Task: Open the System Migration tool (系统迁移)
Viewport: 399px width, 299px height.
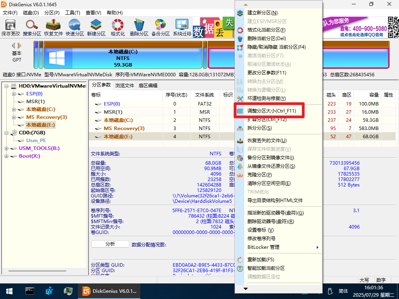Action: 182,27
